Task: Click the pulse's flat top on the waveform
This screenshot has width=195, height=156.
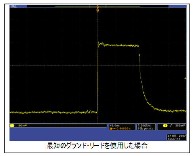Action: (118, 45)
